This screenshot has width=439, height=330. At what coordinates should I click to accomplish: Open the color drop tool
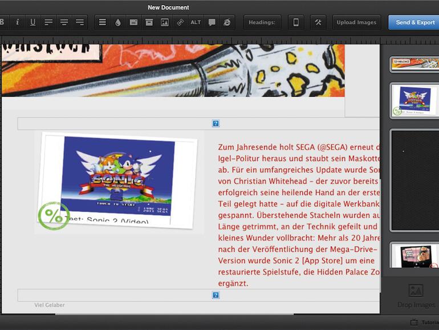(118, 22)
